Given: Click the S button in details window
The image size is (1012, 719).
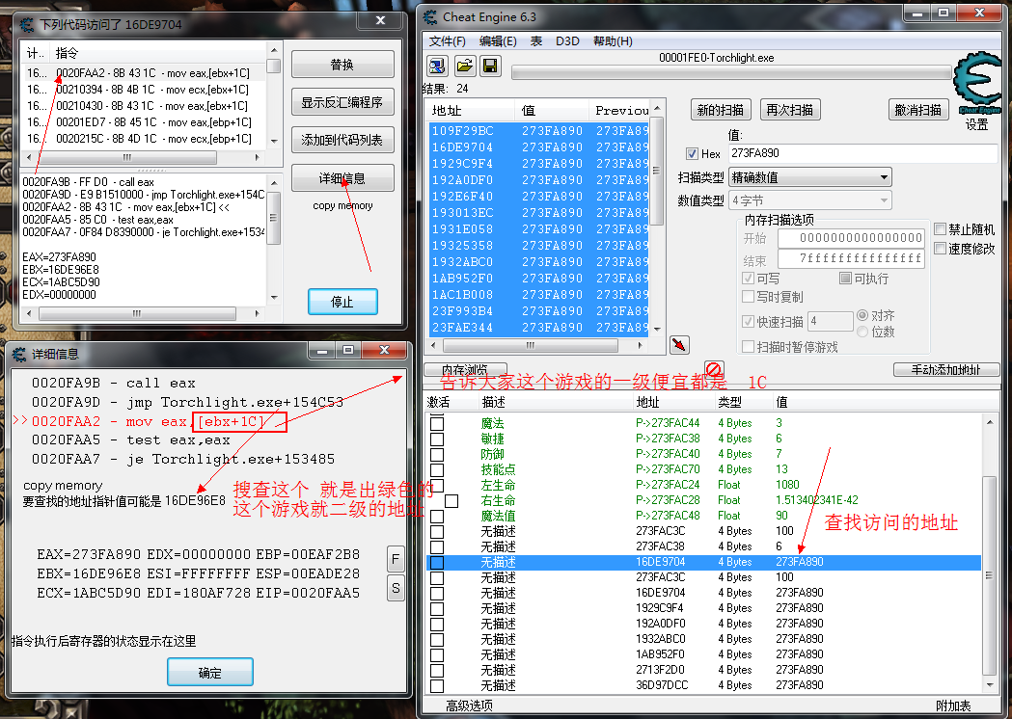Looking at the screenshot, I should pos(396,588).
